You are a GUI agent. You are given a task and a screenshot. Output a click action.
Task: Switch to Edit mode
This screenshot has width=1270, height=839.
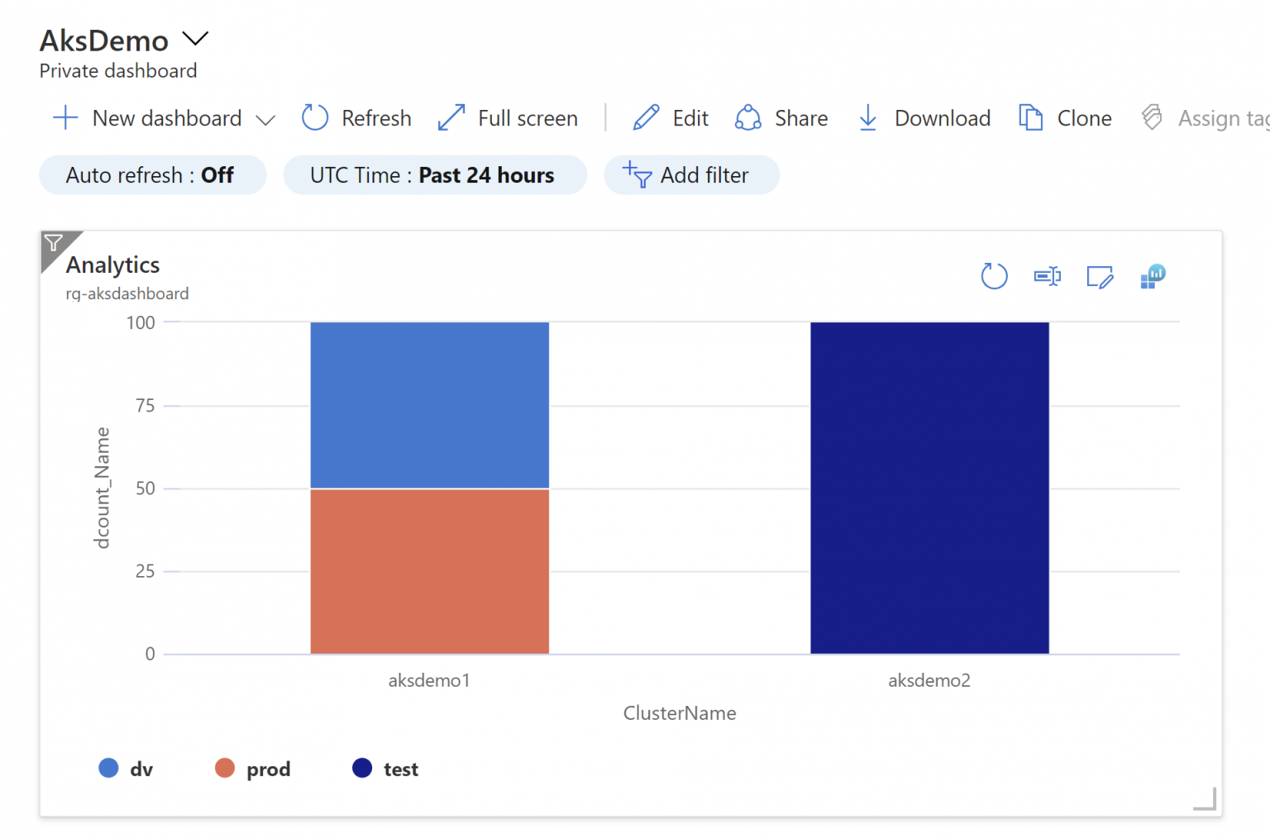tap(671, 117)
